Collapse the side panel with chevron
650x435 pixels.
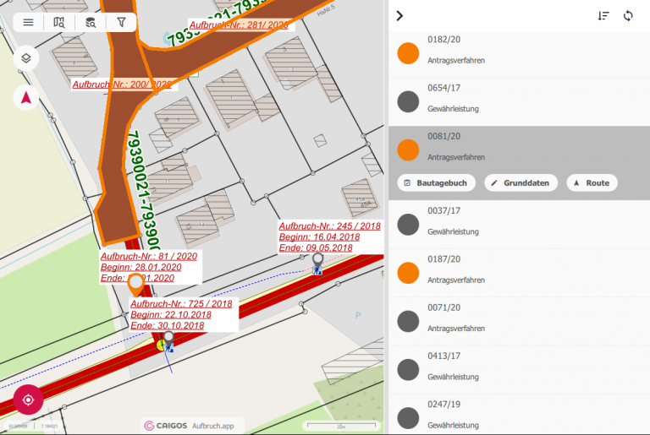(x=399, y=16)
